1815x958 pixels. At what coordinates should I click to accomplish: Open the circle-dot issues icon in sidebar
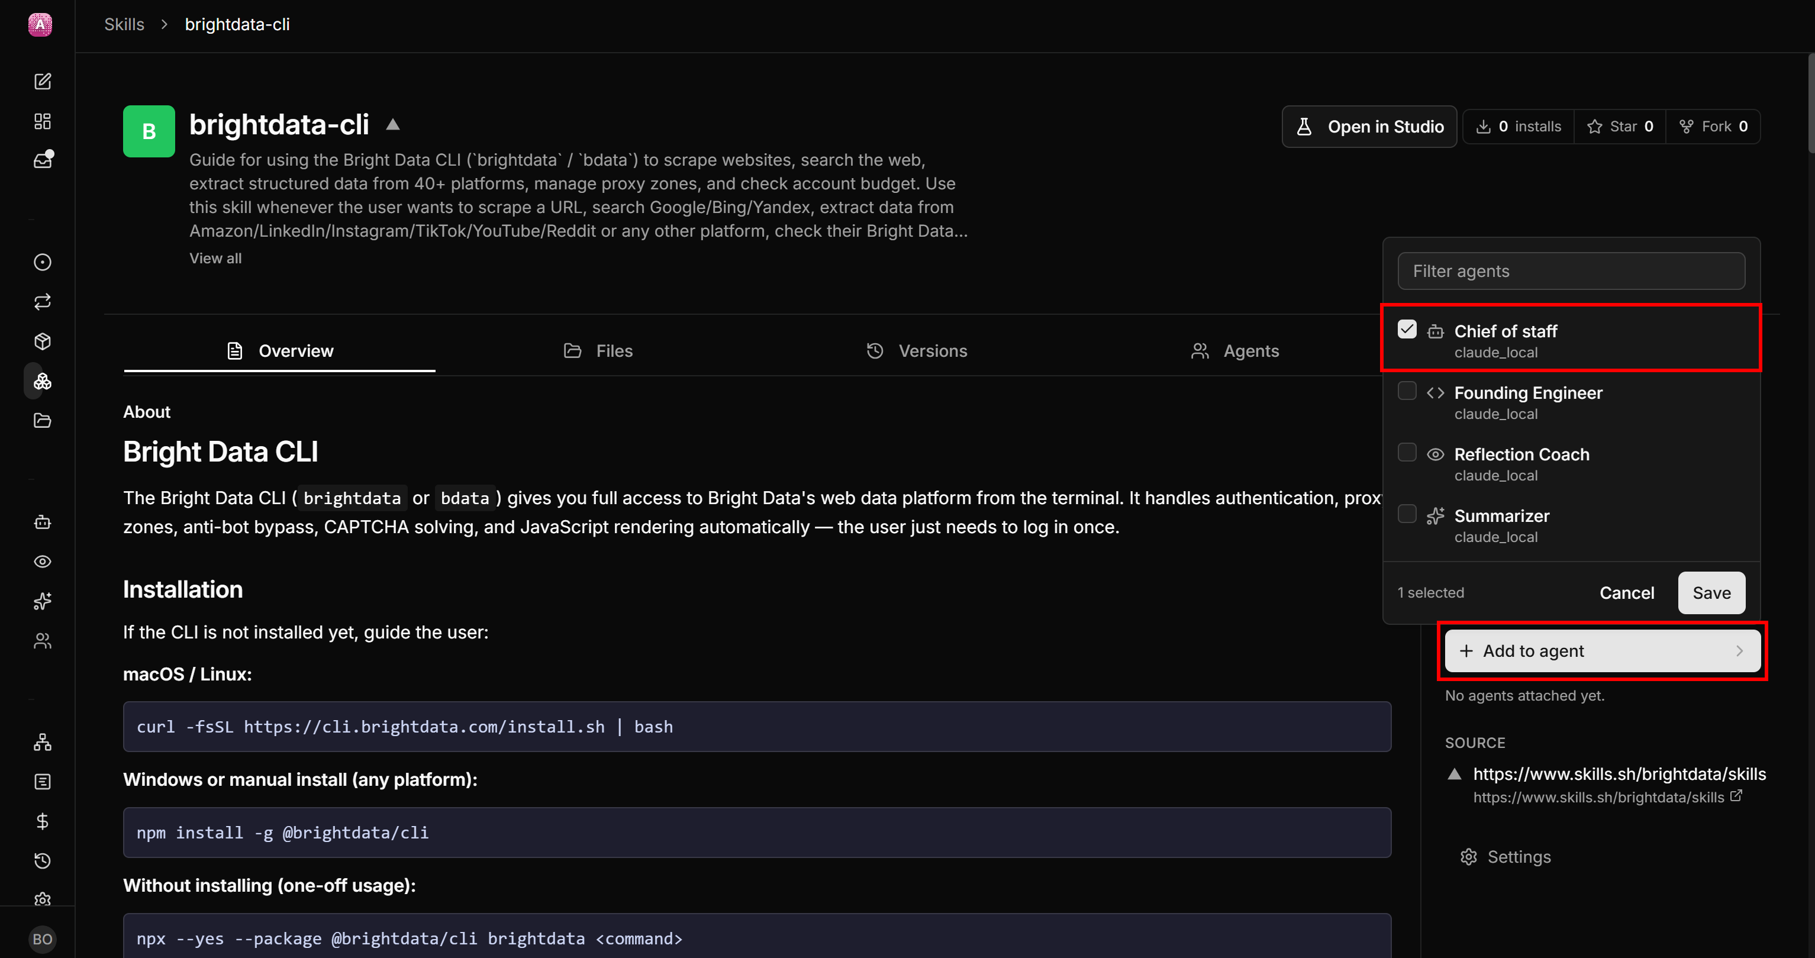click(42, 262)
